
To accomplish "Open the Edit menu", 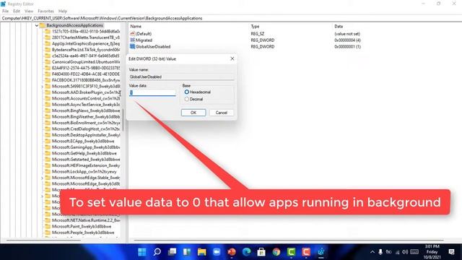I will tap(17, 11).
